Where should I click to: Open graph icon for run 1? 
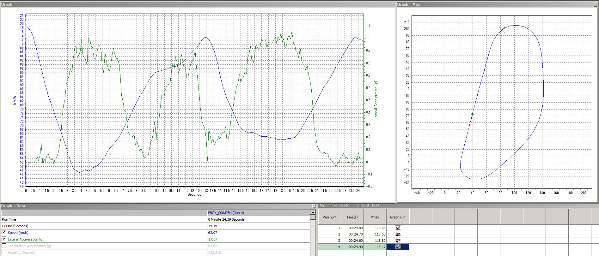398,228
